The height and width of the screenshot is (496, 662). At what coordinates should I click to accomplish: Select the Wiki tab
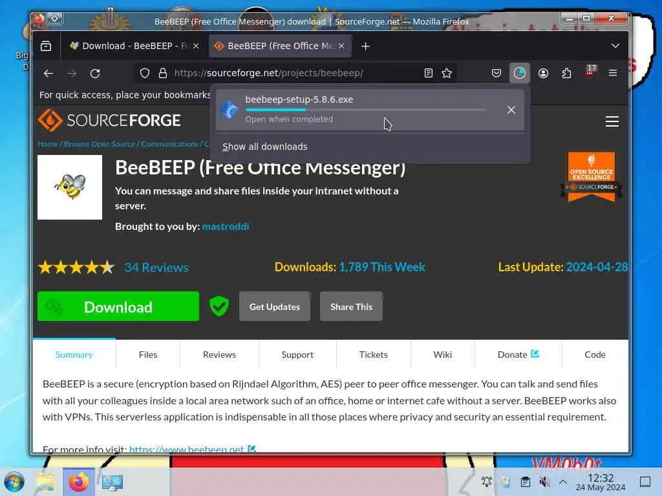click(442, 355)
